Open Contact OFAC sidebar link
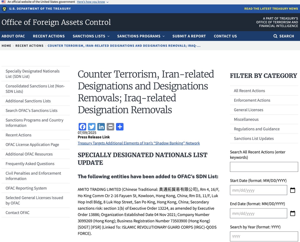The height and width of the screenshot is (242, 300). point(35,213)
